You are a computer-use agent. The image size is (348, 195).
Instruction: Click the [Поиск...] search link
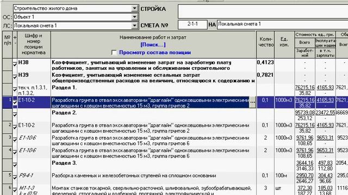(x=153, y=44)
